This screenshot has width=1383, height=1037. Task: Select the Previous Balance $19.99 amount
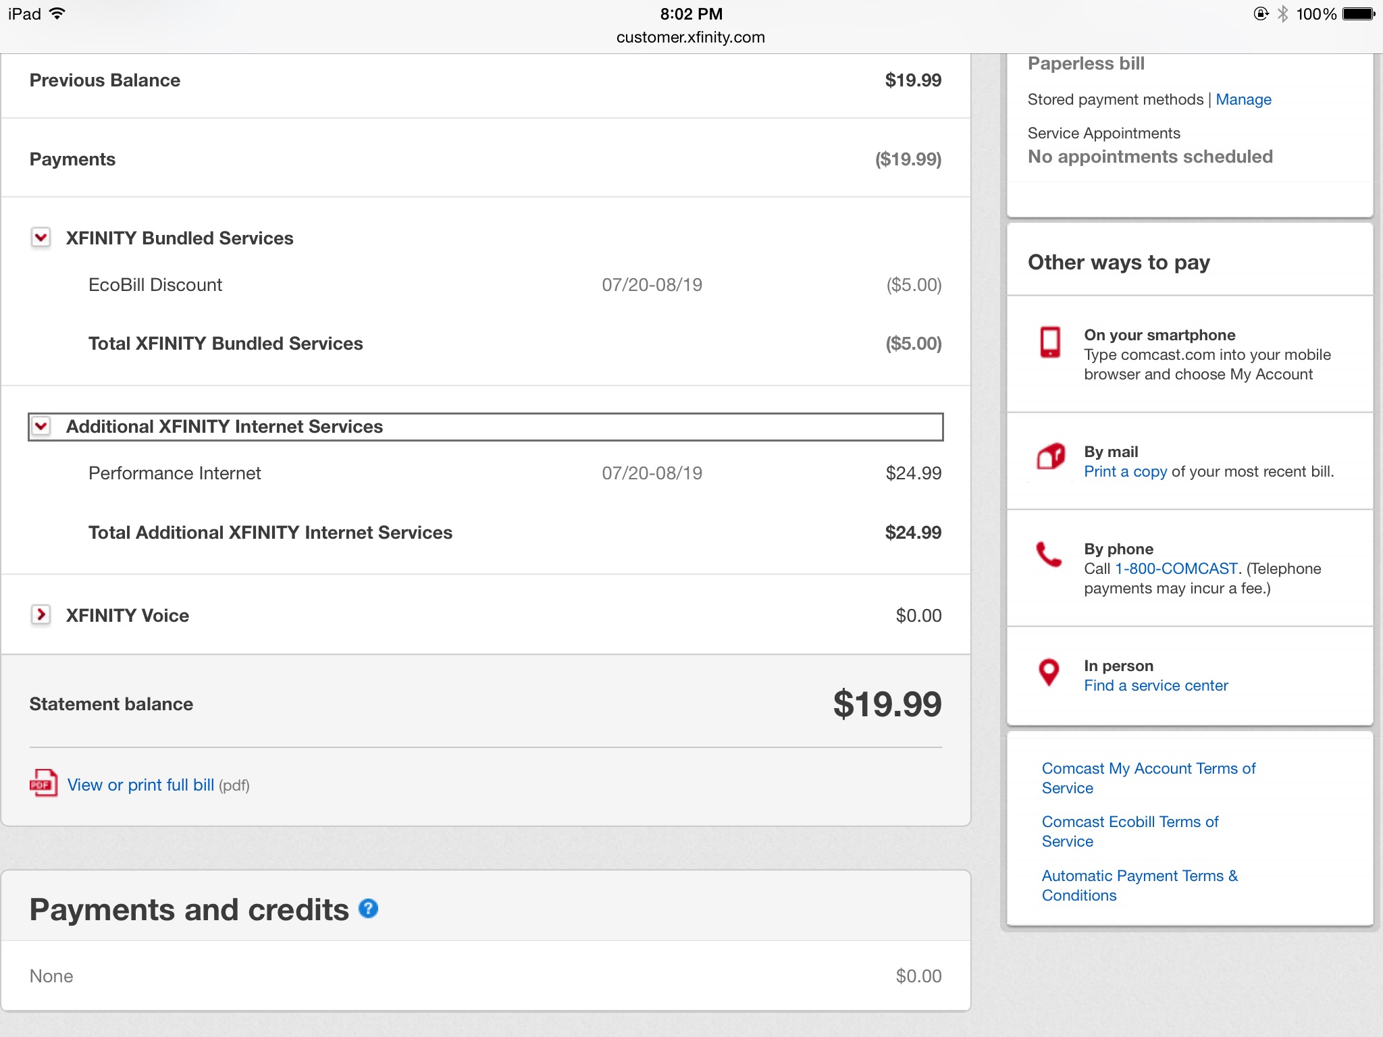click(913, 80)
